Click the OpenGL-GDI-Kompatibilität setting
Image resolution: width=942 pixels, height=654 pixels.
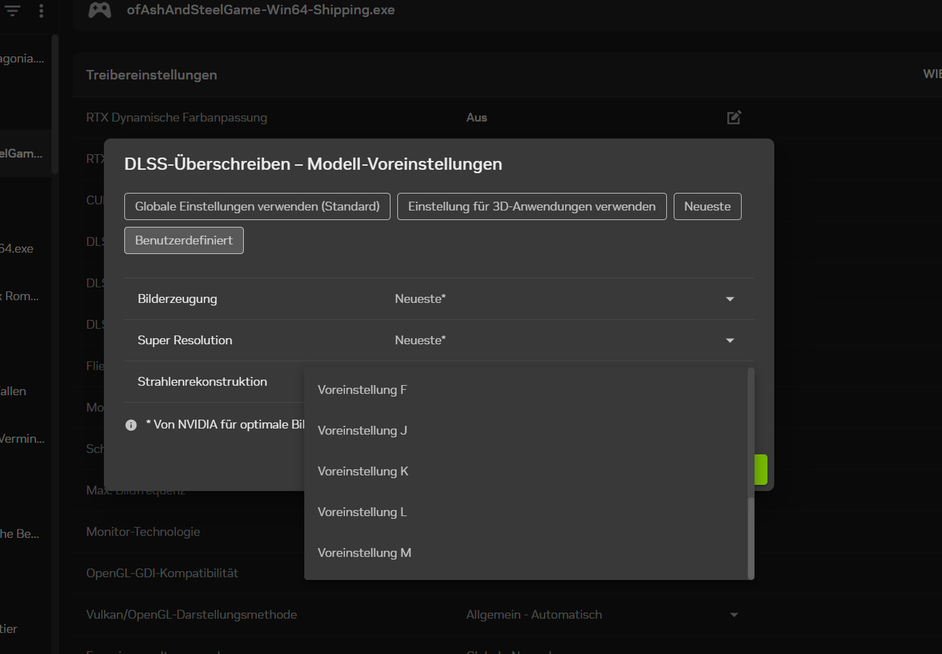pos(162,573)
